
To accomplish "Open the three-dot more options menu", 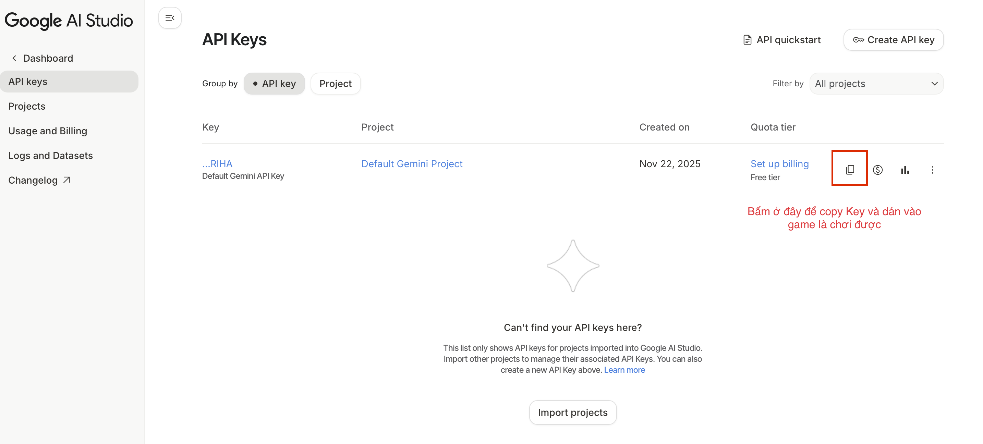I will click(x=933, y=170).
